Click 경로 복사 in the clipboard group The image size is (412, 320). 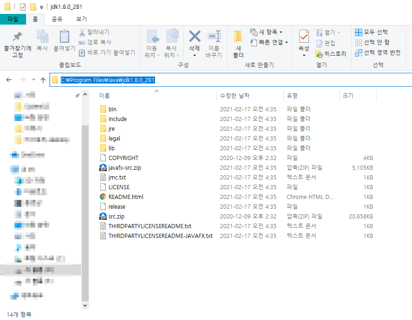pyautogui.click(x=95, y=42)
